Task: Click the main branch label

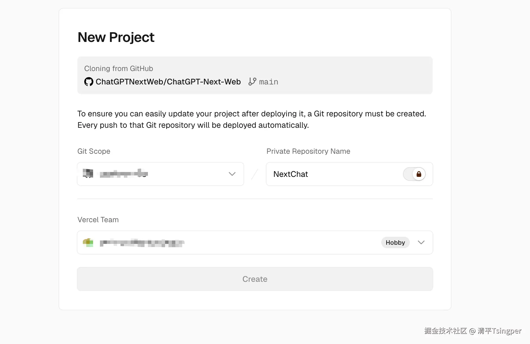Action: tap(268, 82)
